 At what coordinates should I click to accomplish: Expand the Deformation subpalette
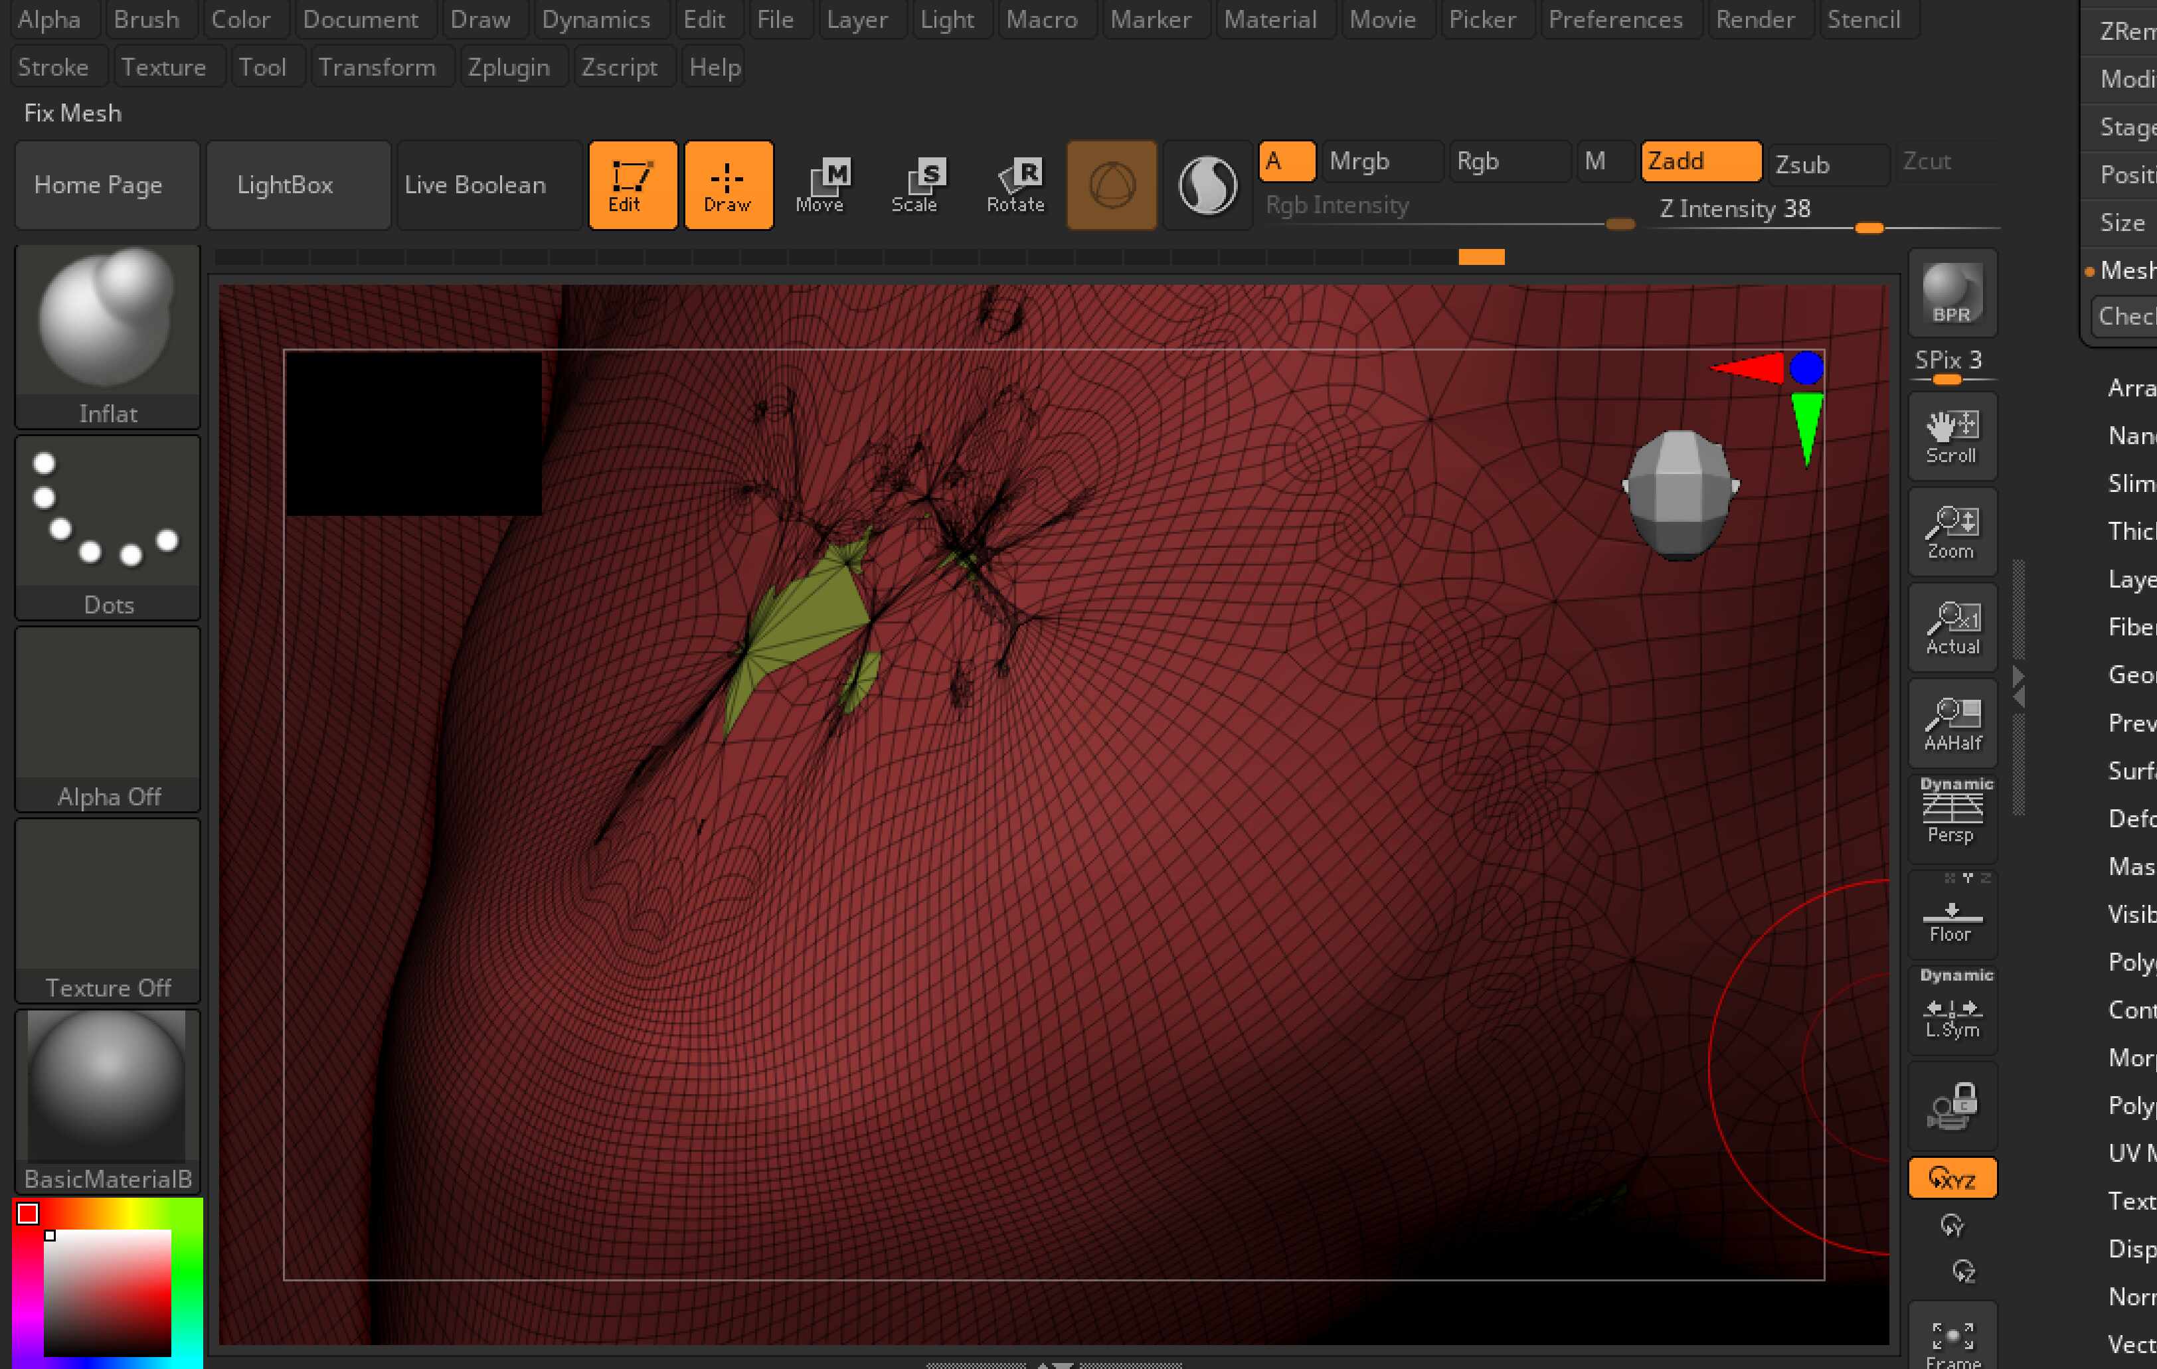coord(2131,819)
